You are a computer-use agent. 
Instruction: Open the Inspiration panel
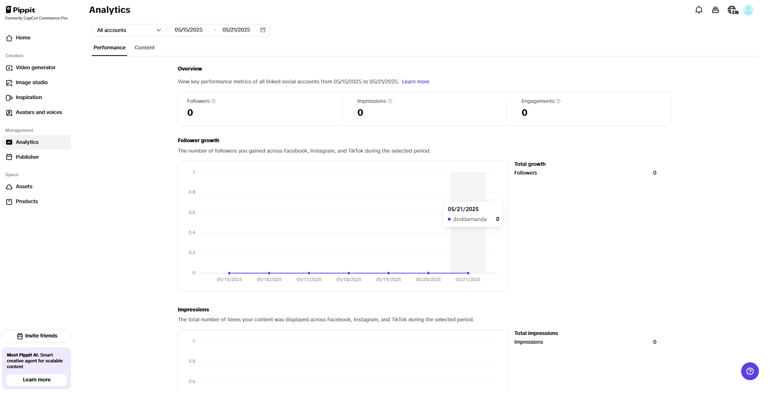[x=29, y=97]
